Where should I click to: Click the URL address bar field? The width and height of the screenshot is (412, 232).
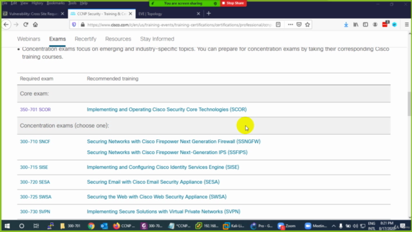click(179, 24)
